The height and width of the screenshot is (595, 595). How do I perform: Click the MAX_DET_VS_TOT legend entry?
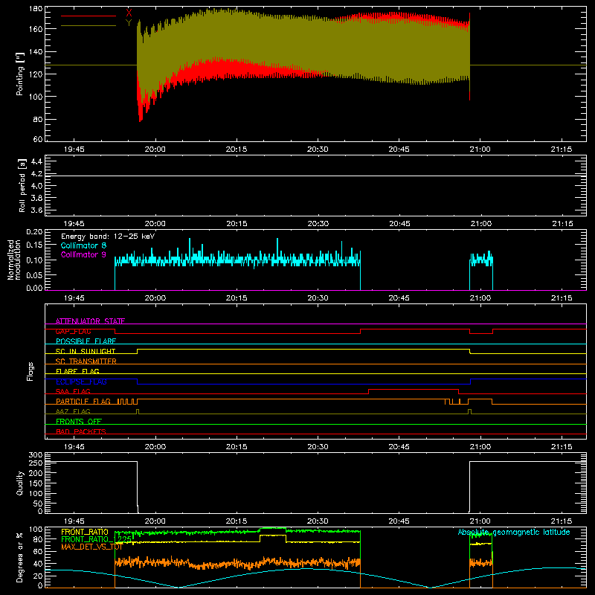pyautogui.click(x=91, y=547)
